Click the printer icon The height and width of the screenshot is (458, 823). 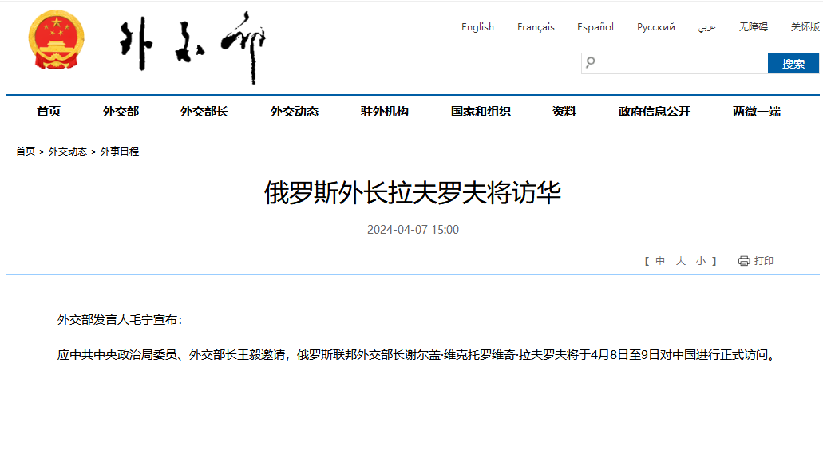pyautogui.click(x=744, y=261)
